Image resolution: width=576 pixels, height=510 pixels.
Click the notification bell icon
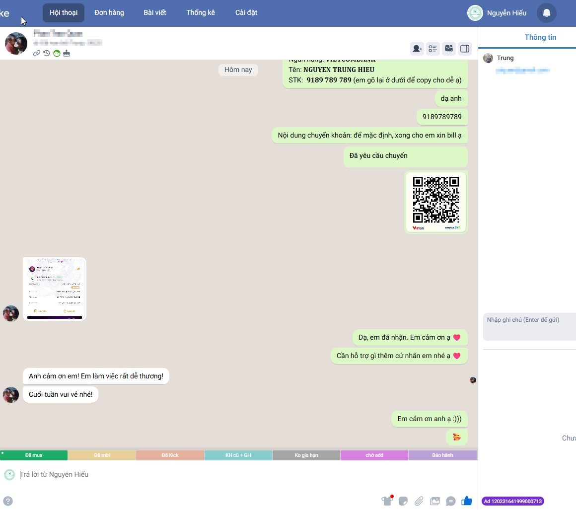546,13
